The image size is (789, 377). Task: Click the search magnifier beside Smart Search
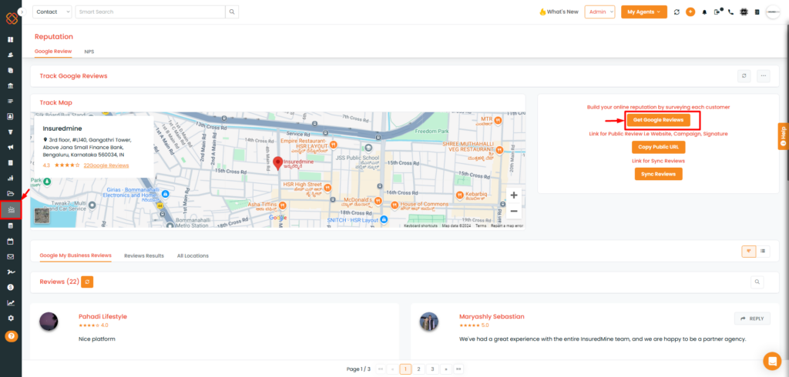coord(232,12)
